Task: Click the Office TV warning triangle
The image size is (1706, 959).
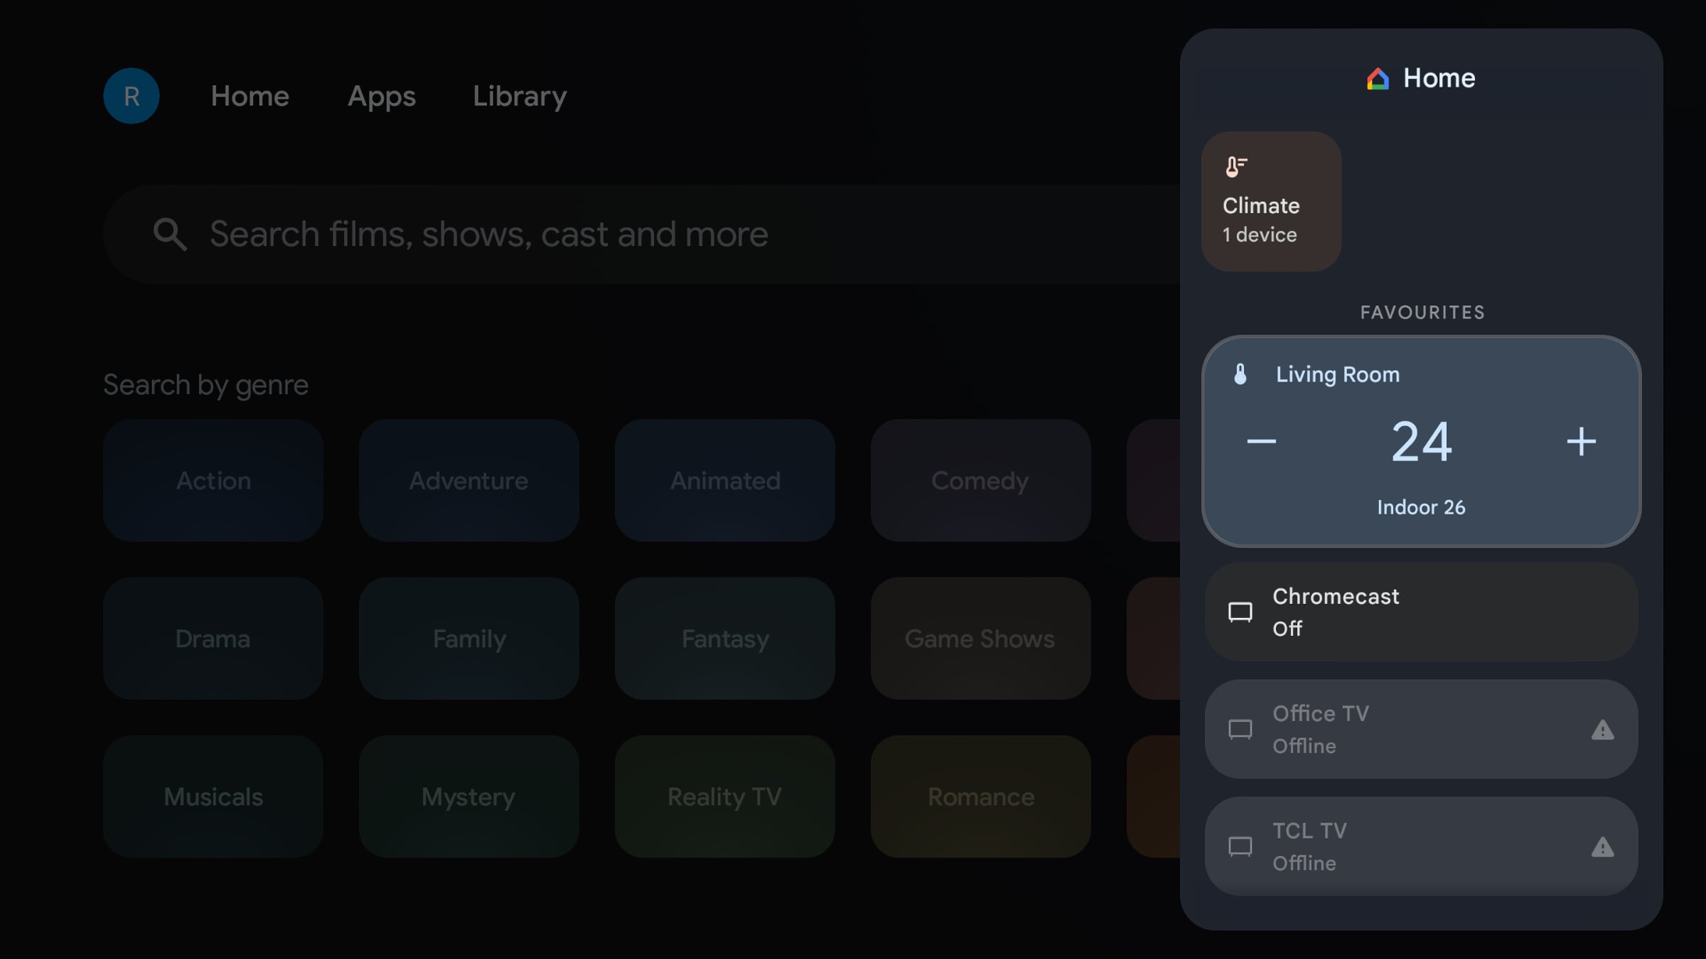Action: pyautogui.click(x=1602, y=730)
